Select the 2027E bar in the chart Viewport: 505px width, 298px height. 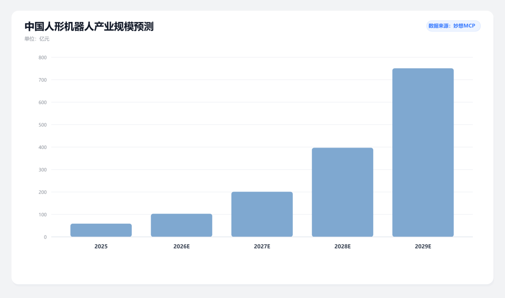click(262, 214)
